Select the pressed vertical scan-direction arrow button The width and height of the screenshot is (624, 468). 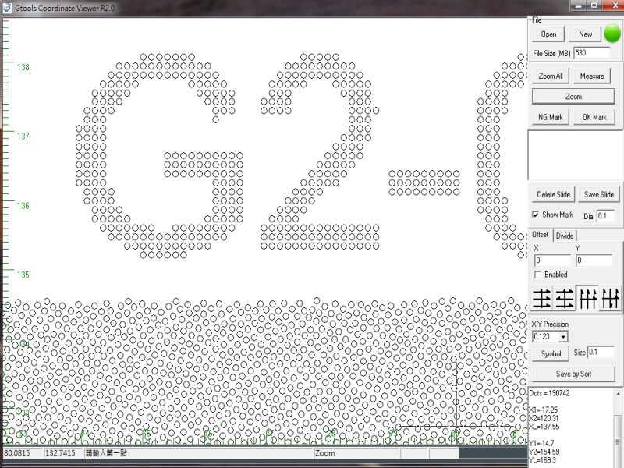pyautogui.click(x=587, y=298)
